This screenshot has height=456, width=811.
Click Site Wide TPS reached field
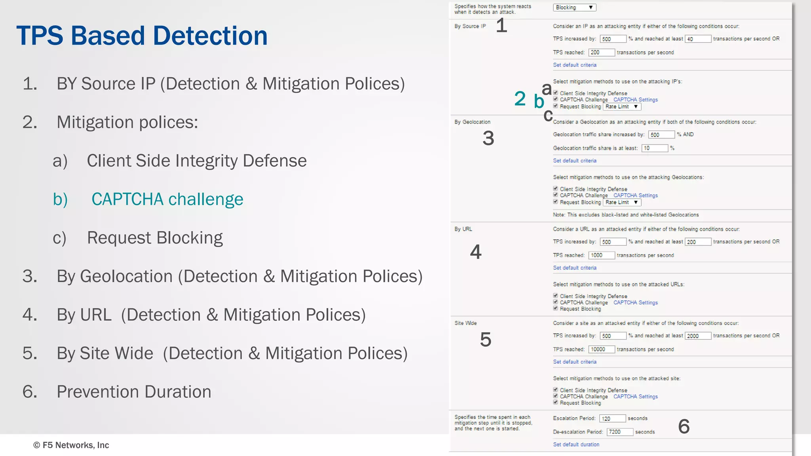602,349
